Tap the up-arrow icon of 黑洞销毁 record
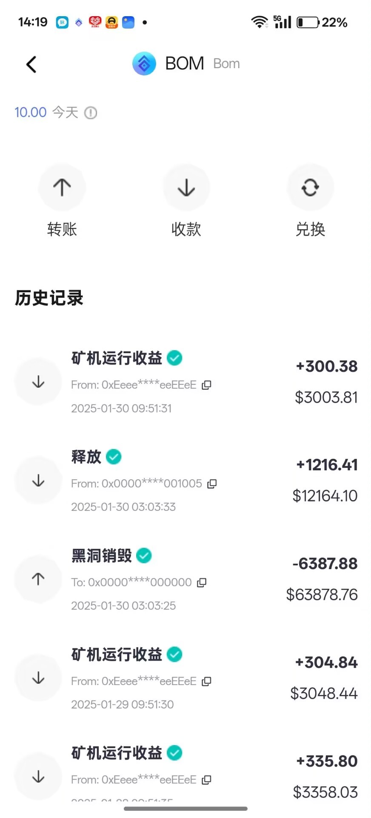Screen dimensions: 371x818 (38, 579)
